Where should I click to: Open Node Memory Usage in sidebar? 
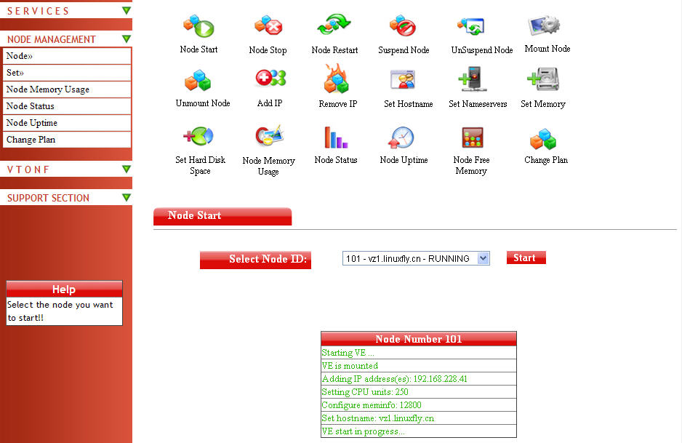click(48, 89)
